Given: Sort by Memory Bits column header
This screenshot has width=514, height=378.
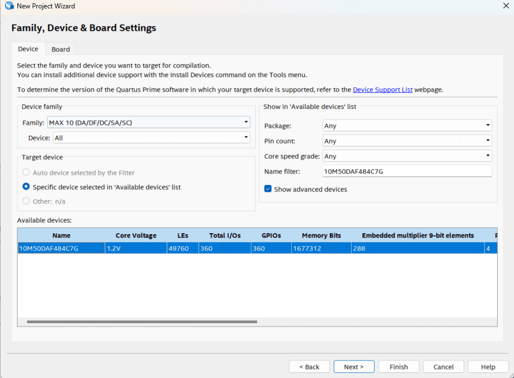Looking at the screenshot, I should pos(321,235).
